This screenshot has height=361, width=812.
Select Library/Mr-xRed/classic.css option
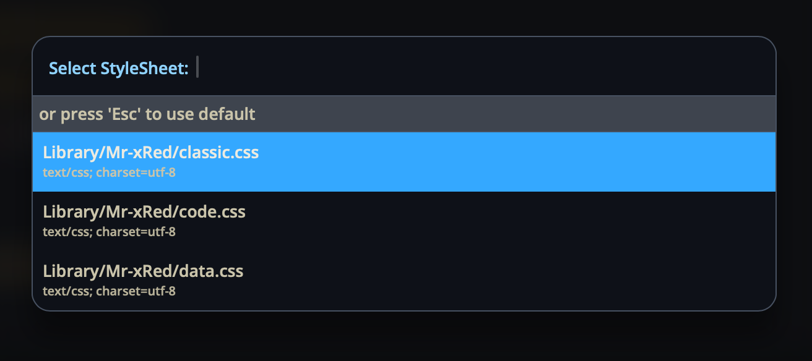click(x=150, y=153)
